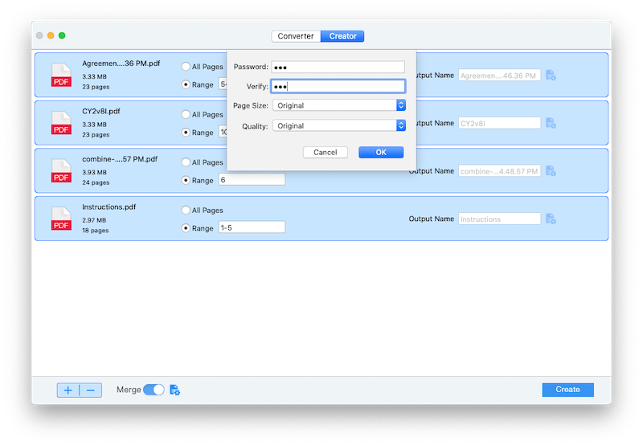Click the 2.97 MB size text

tap(94, 220)
